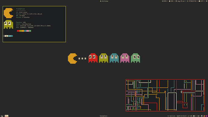This screenshot has height=117, width=208.
Task: Click the red color block in neofetch
Action: pyautogui.click(x=18, y=31)
